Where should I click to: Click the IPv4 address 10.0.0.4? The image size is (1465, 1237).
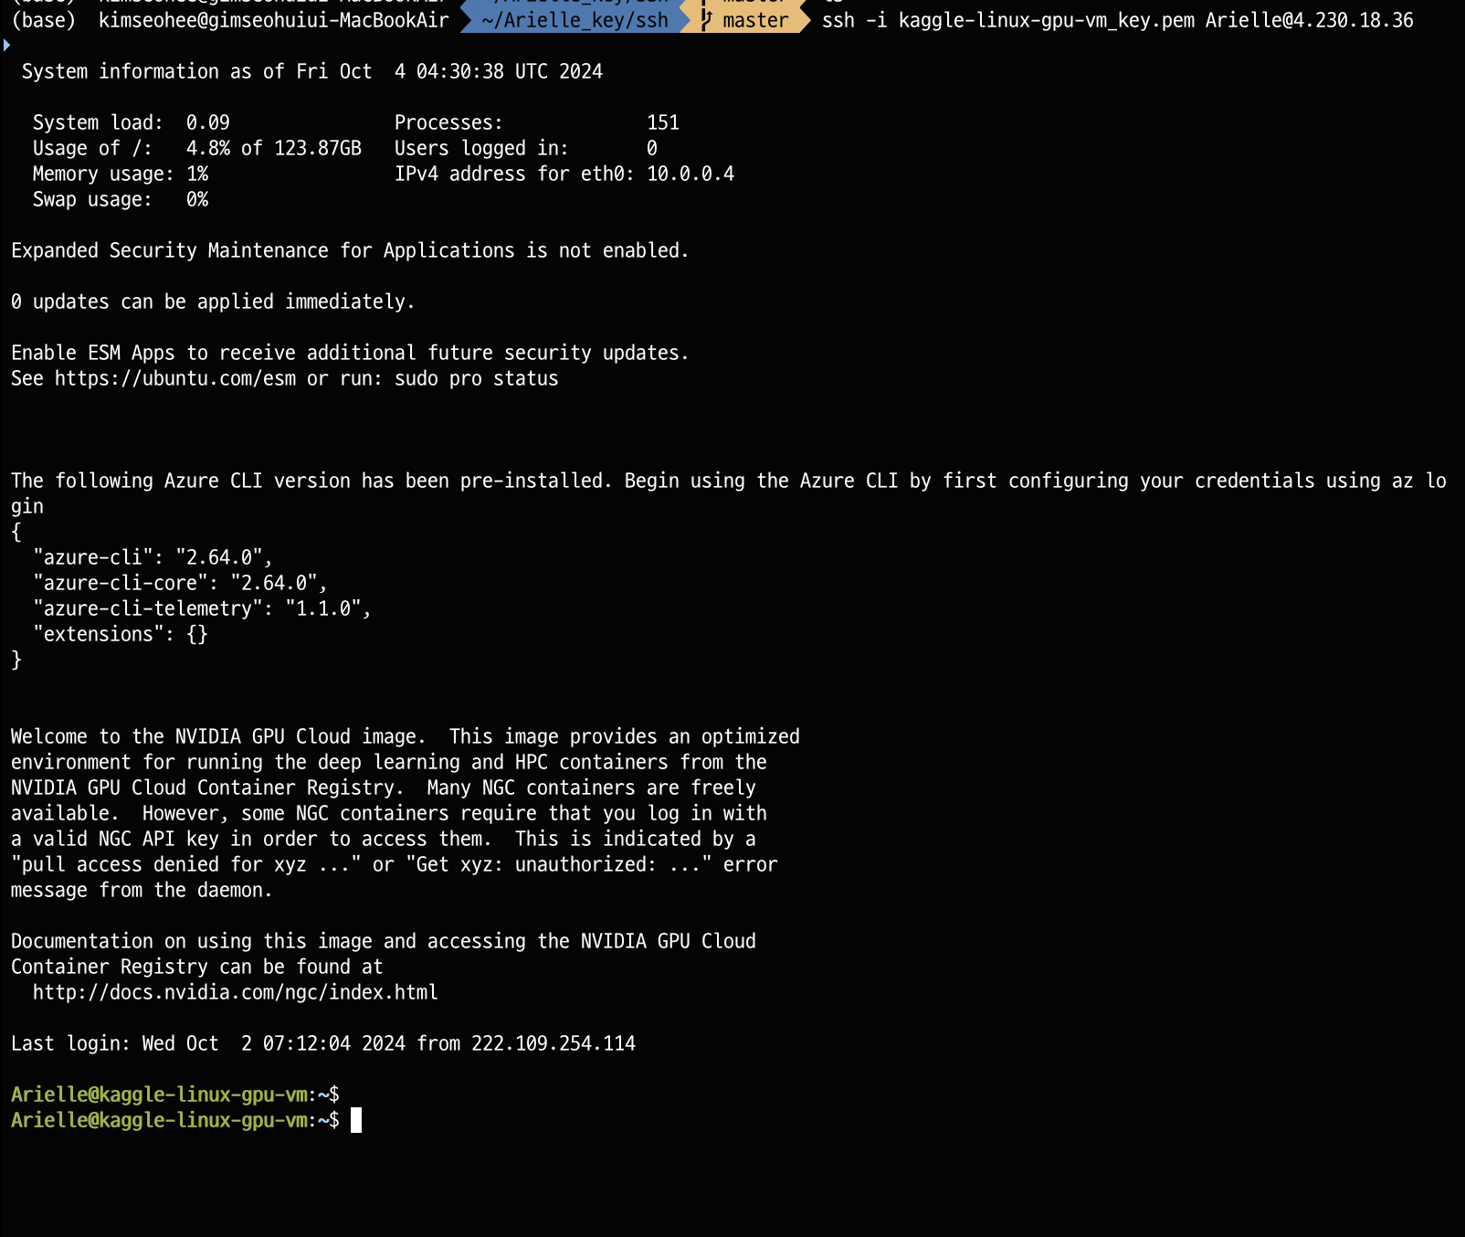690,174
